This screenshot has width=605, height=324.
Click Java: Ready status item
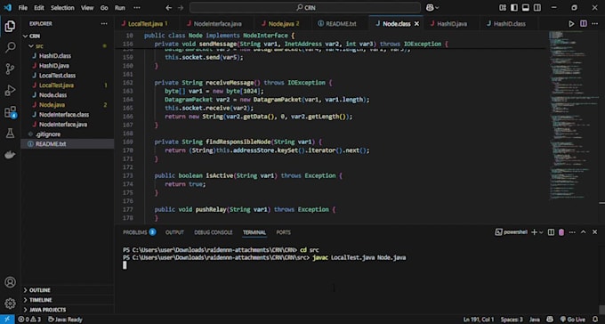pos(65,320)
